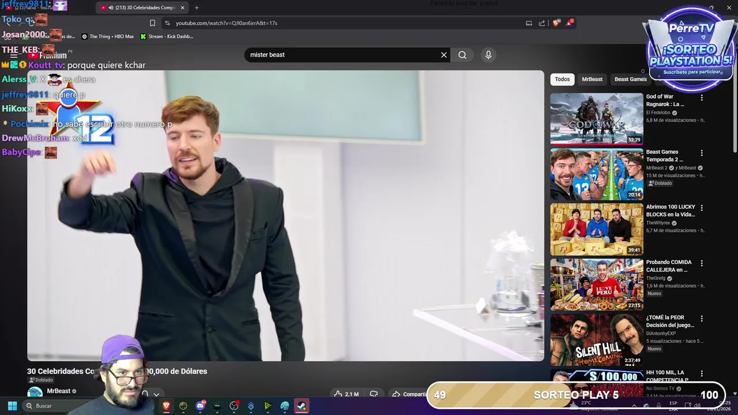The image size is (738, 415).
Task: Open TheWillyrex channel link
Action: (658, 223)
